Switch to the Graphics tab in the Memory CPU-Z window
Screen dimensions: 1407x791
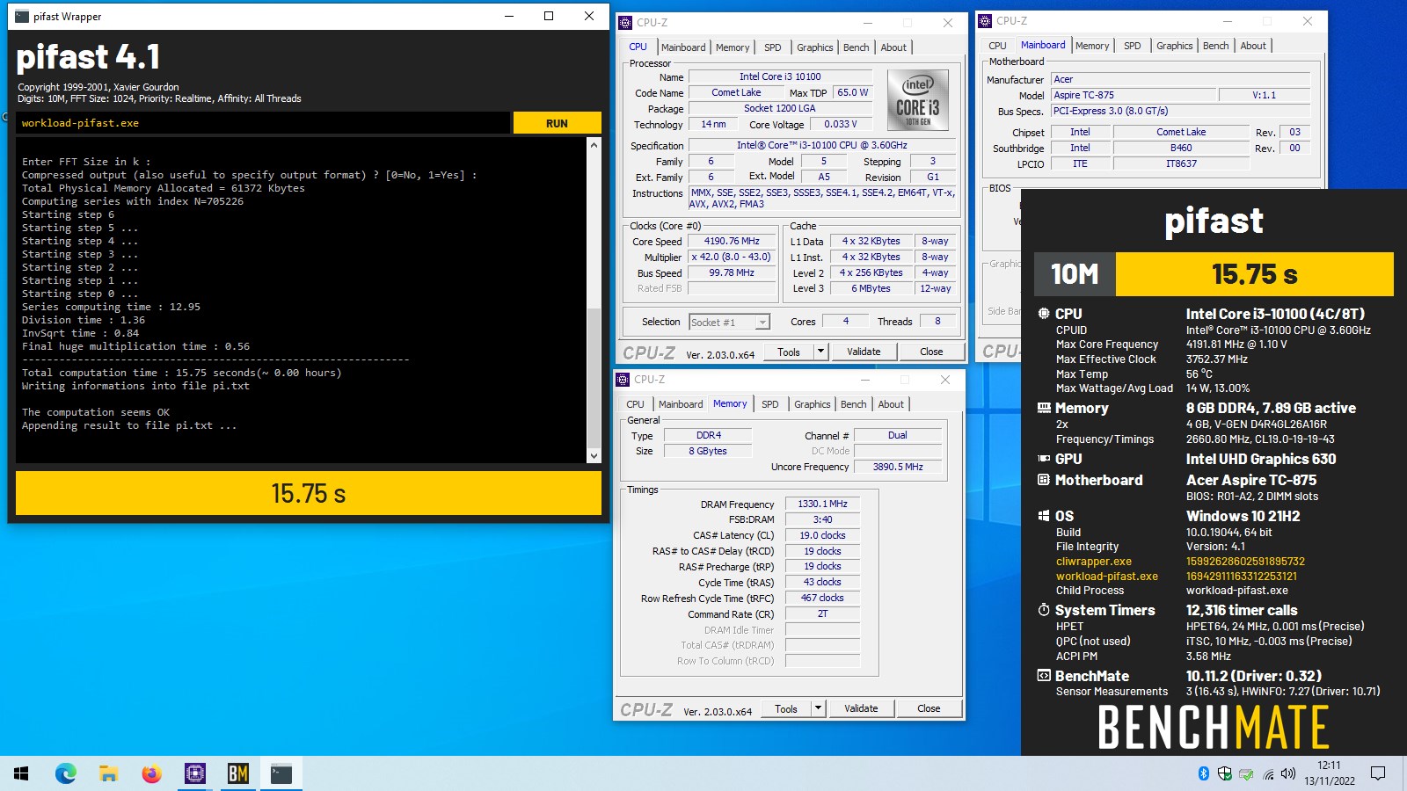pos(812,404)
